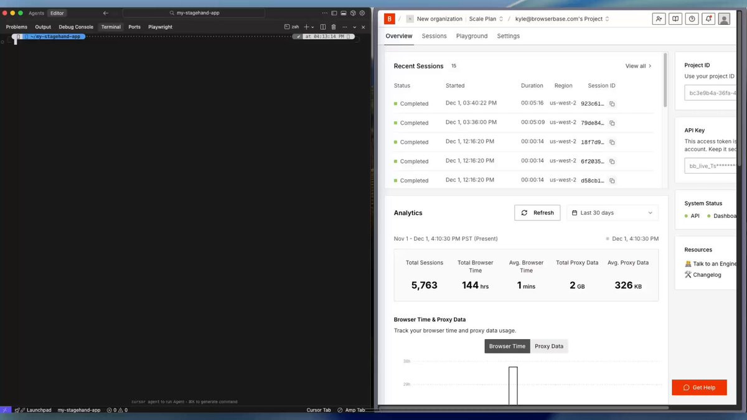
Task: Open the New organization switcher
Action: click(x=435, y=19)
